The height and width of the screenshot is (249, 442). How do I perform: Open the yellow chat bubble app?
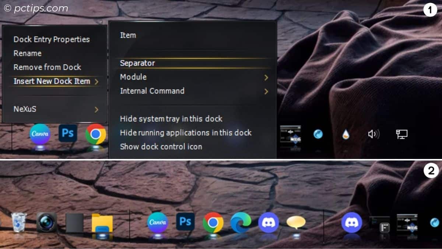click(297, 221)
